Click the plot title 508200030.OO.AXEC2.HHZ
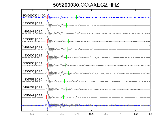This screenshot has height=125, width=166. [86, 5]
